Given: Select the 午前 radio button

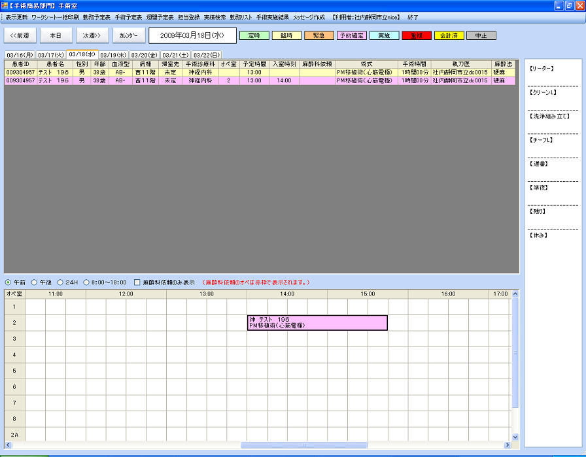Looking at the screenshot, I should click(8, 282).
